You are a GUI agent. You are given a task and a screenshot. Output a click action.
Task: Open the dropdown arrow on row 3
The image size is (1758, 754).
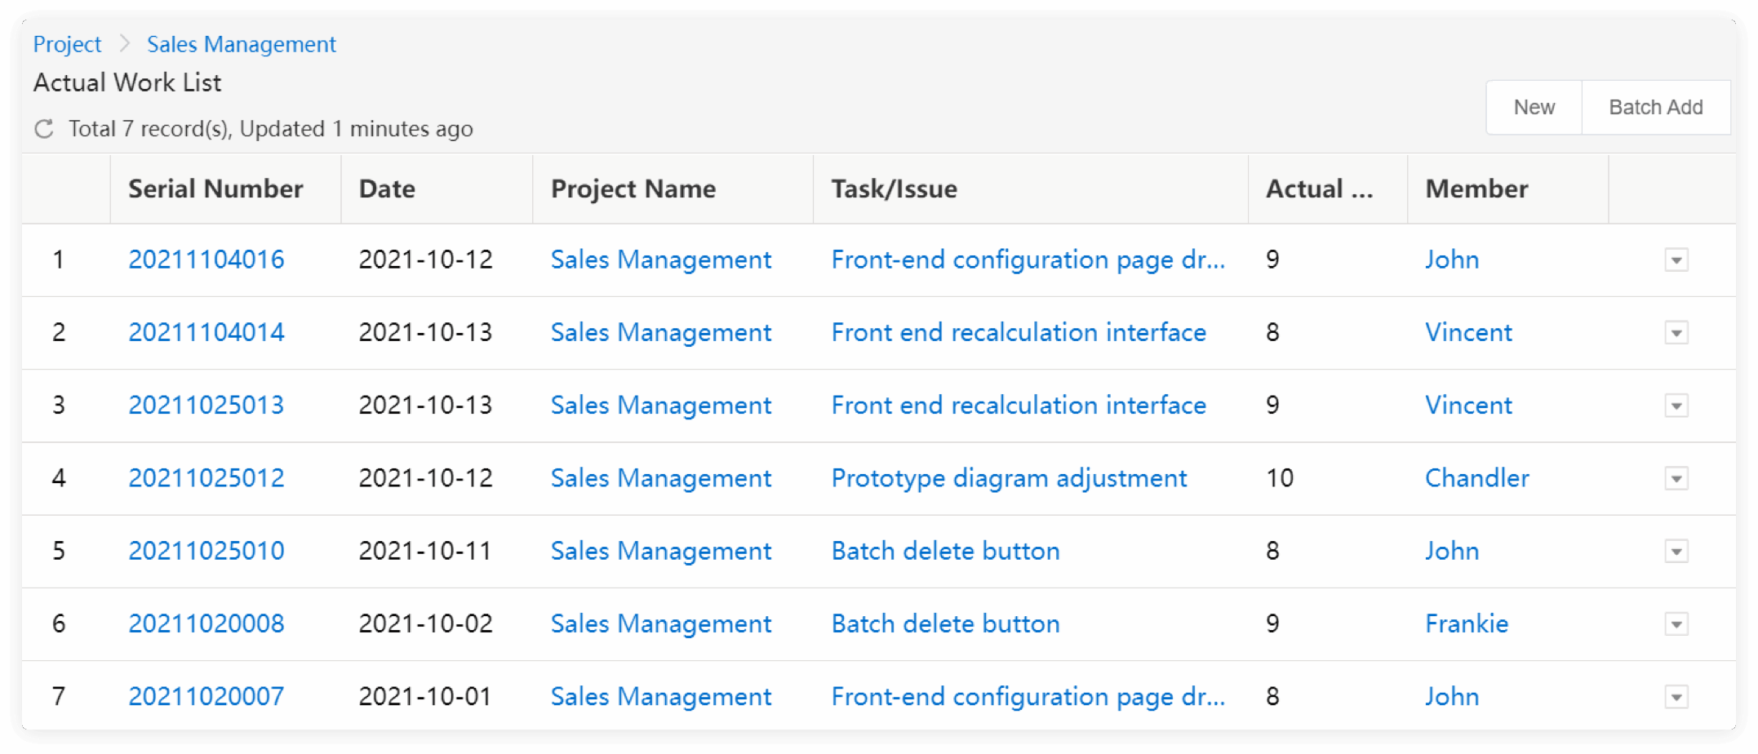(x=1676, y=406)
